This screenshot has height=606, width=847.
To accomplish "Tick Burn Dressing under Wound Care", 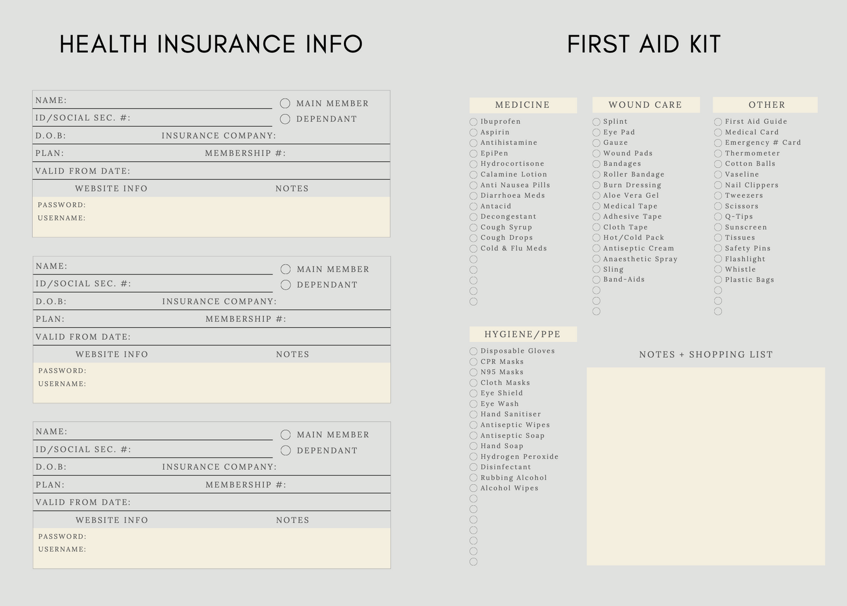I will (x=596, y=185).
